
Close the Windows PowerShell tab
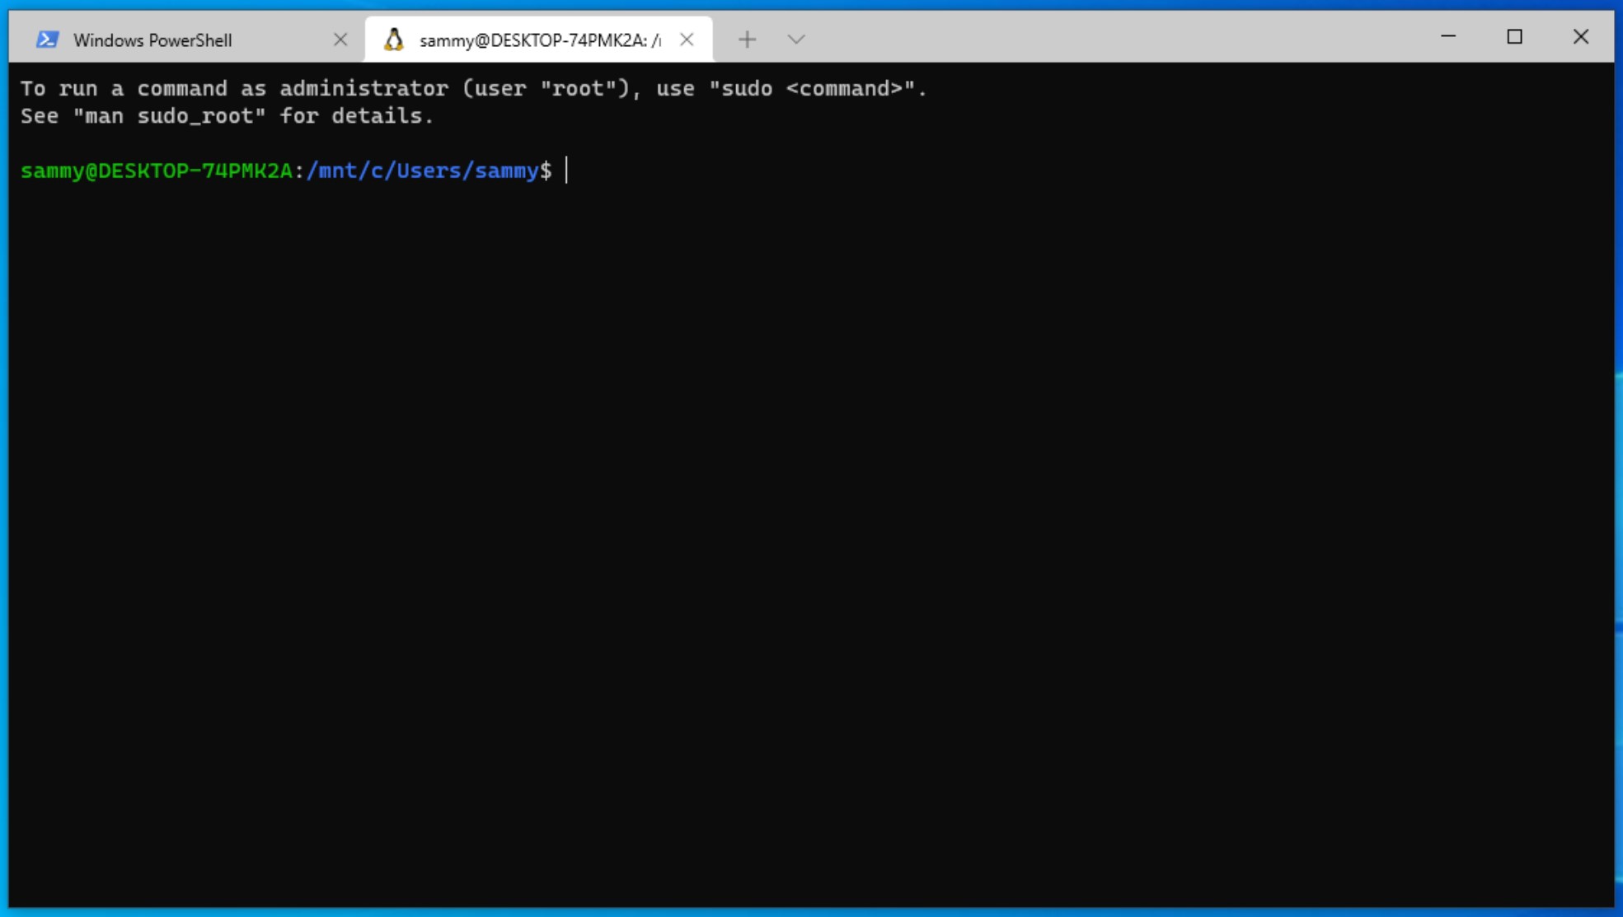point(340,40)
